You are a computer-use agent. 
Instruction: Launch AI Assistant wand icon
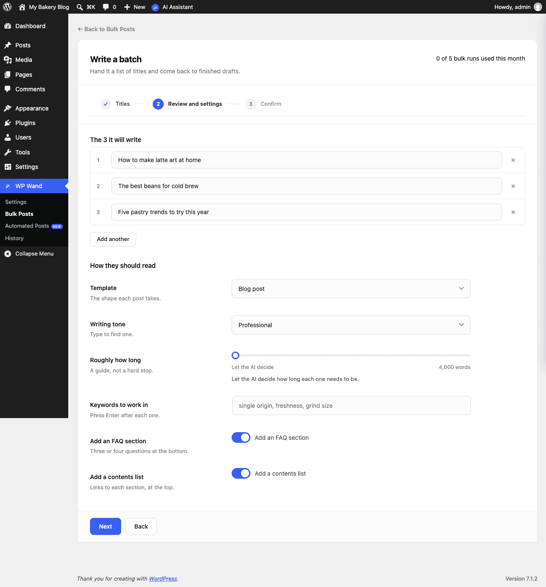point(155,7)
